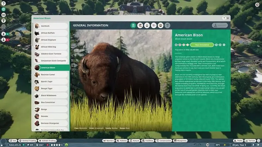This screenshot has width=262, height=147.
Task: Open the Paths tool
Action: point(238,141)
